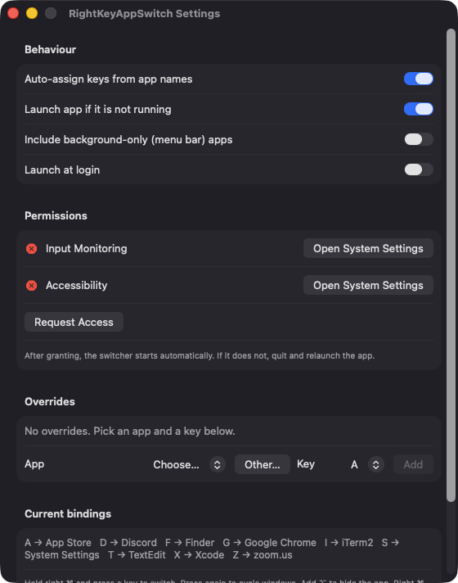
Task: Click the 'T → TextEdit' binding text
Action: (137, 554)
